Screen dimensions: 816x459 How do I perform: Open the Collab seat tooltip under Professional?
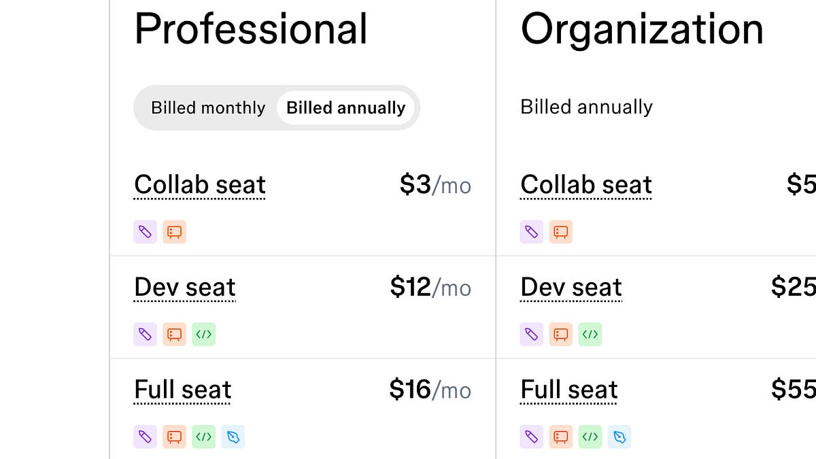click(x=199, y=184)
